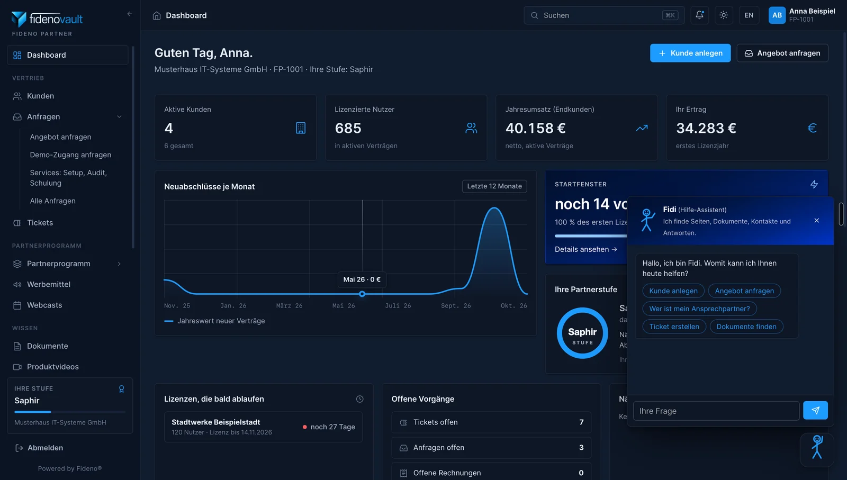Click sidebar scrollbar
847x480 pixels.
point(133,148)
